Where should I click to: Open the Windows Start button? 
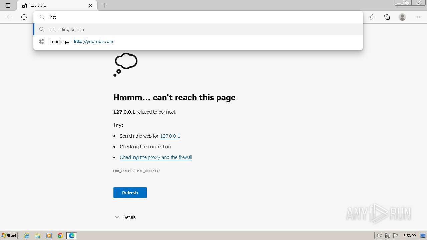pos(9,236)
